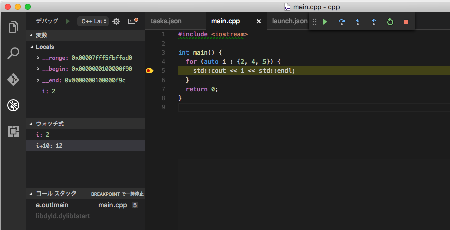The height and width of the screenshot is (230, 450).
Task: Click line number 9 in gutter
Action: (x=163, y=107)
